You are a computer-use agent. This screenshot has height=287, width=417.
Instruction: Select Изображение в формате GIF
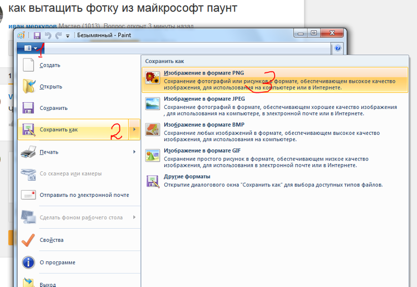[275, 158]
